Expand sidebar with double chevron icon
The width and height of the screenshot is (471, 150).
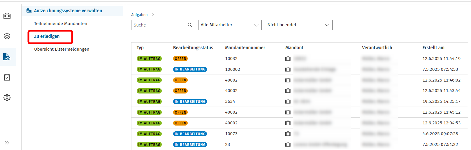(7, 143)
